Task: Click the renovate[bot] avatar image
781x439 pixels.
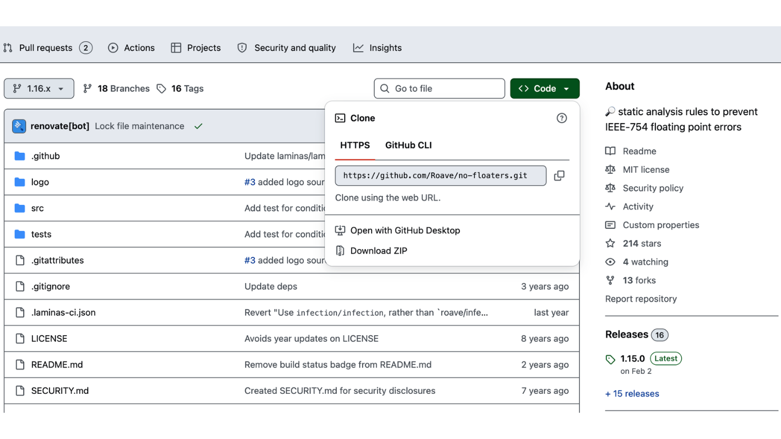Action: click(x=19, y=126)
